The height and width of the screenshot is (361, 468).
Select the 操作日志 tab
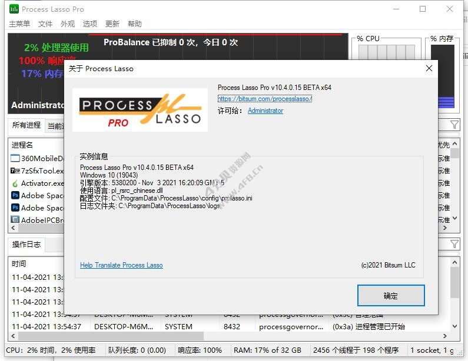tap(26, 244)
